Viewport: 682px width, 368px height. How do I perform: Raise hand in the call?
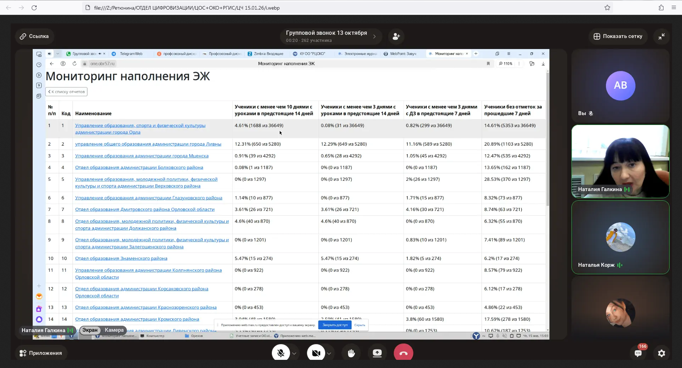351,353
